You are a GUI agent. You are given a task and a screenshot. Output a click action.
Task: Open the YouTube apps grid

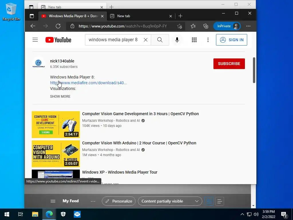click(x=194, y=40)
